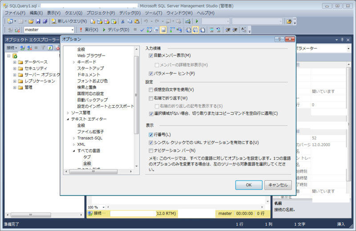
Task: Click the Redo arrow icon
Action: click(157, 21)
